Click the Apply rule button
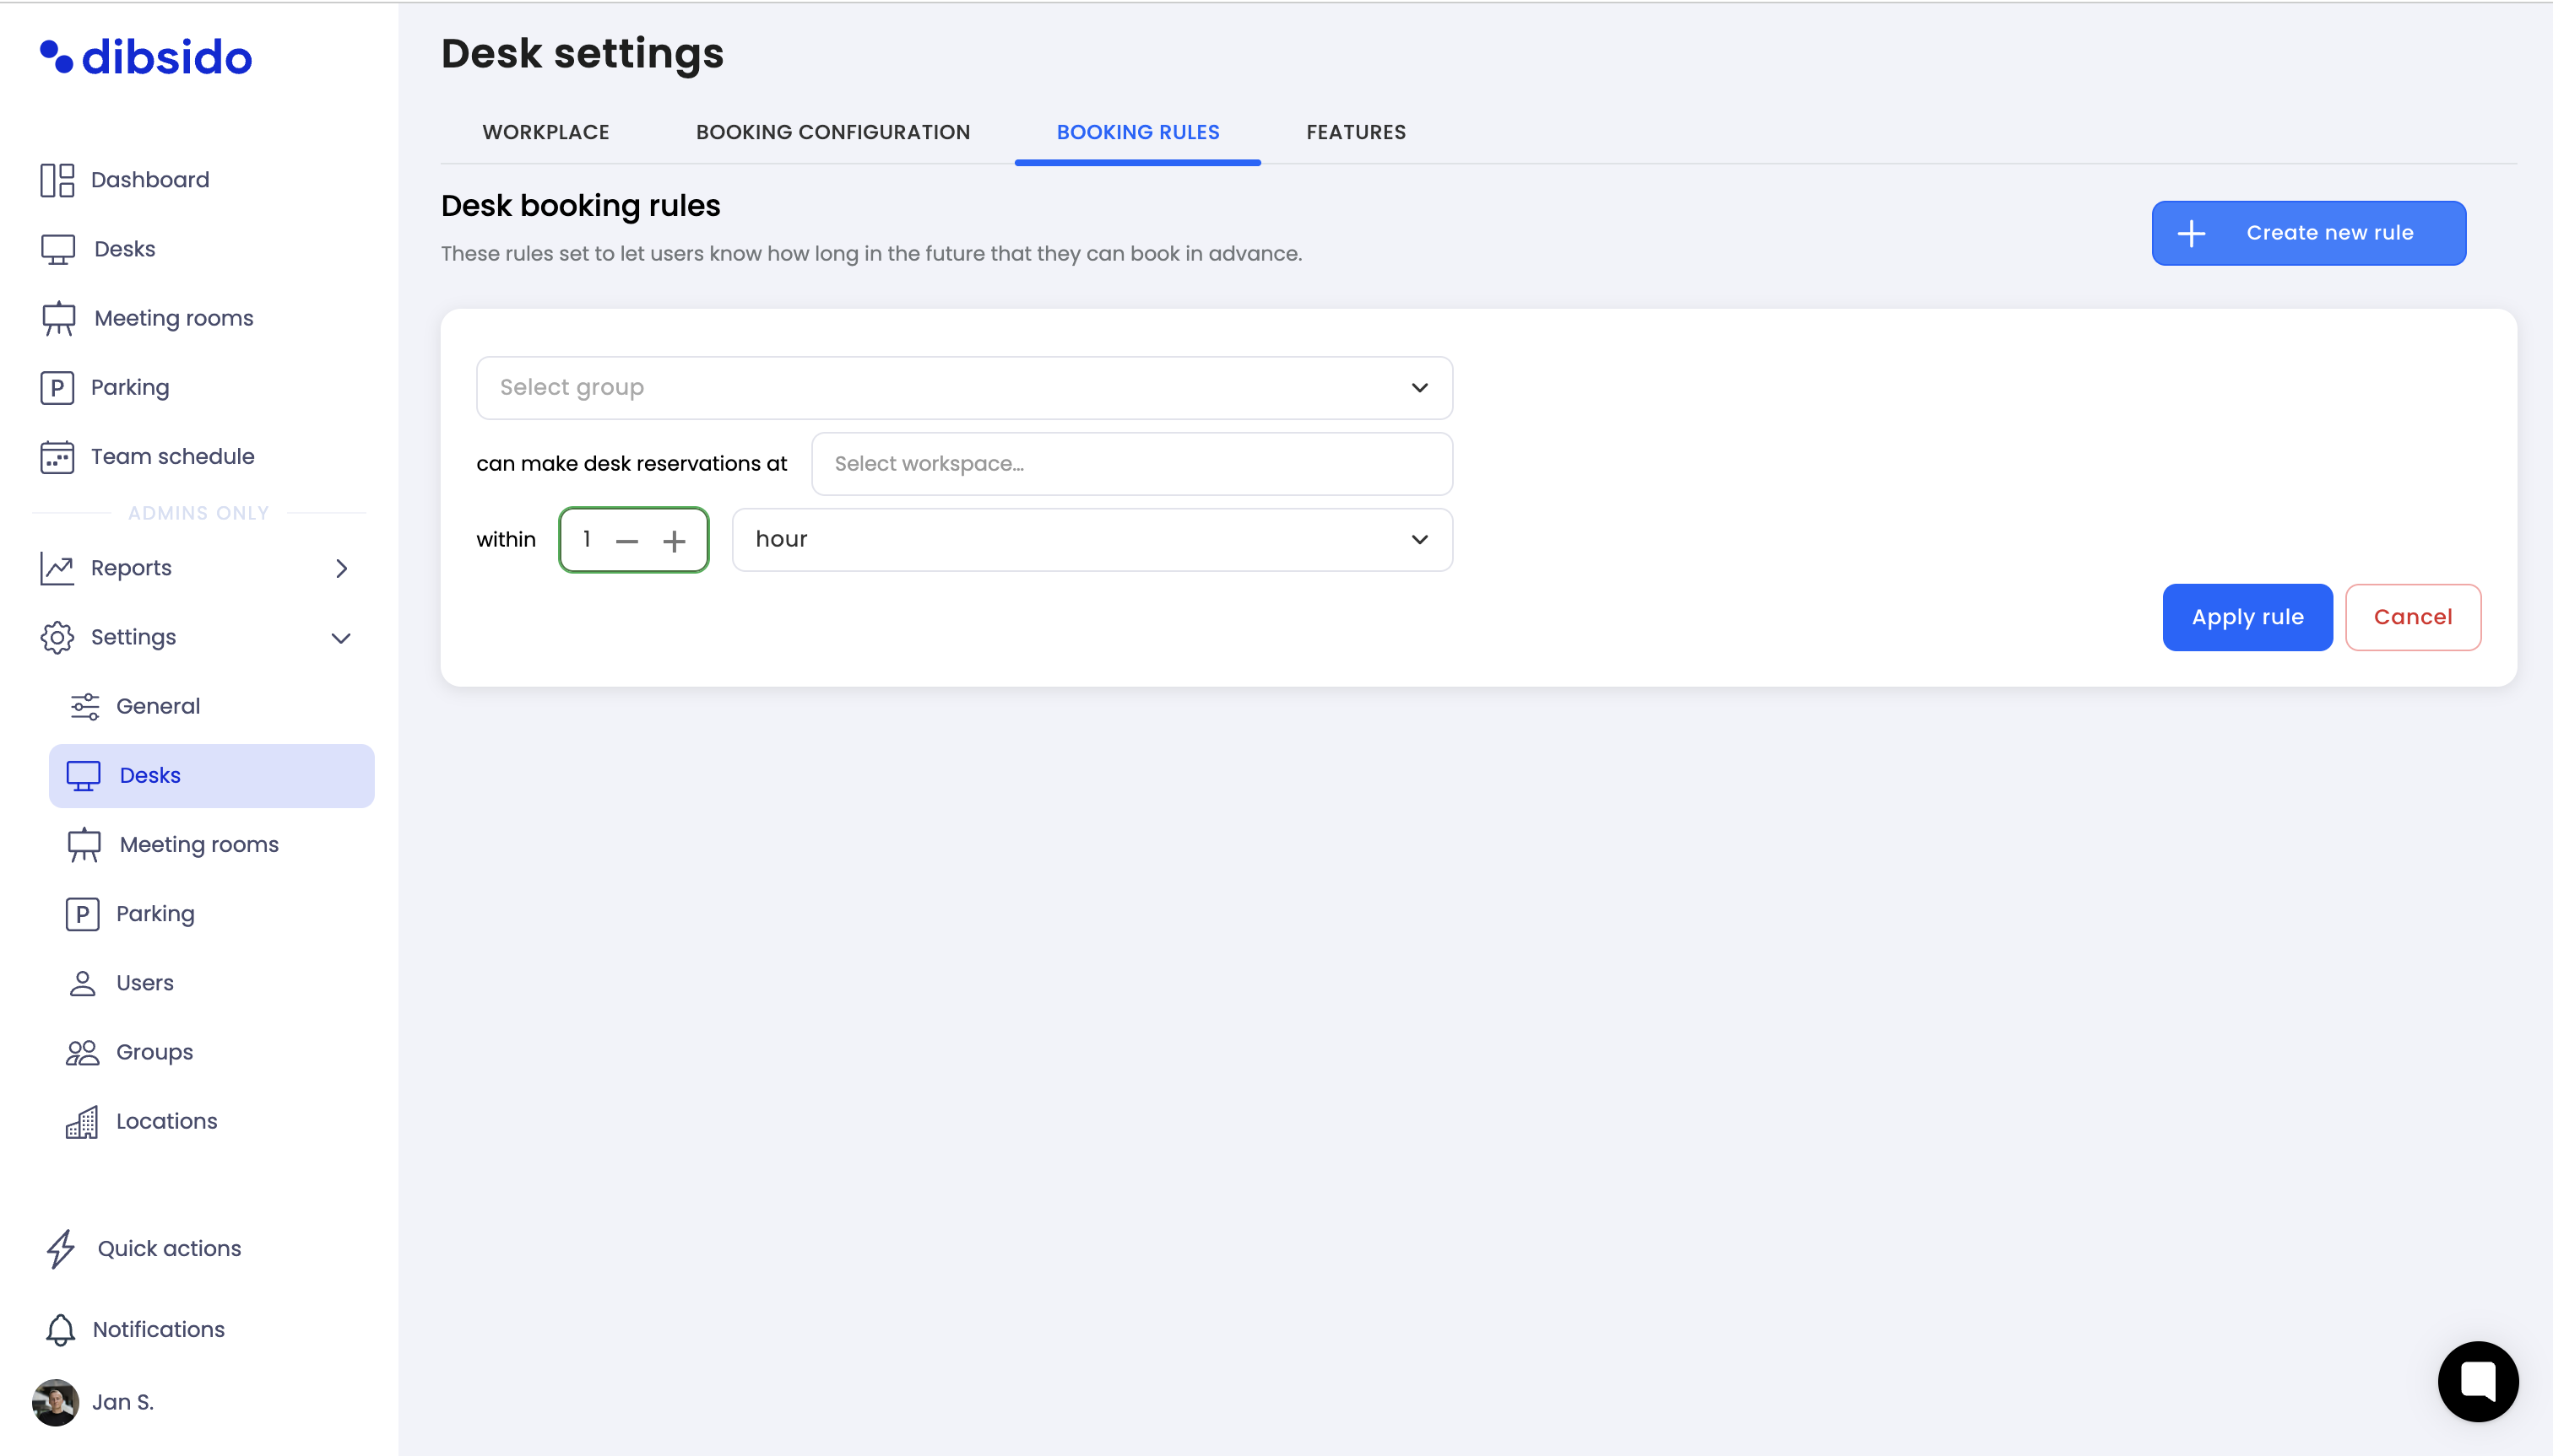 2247,617
